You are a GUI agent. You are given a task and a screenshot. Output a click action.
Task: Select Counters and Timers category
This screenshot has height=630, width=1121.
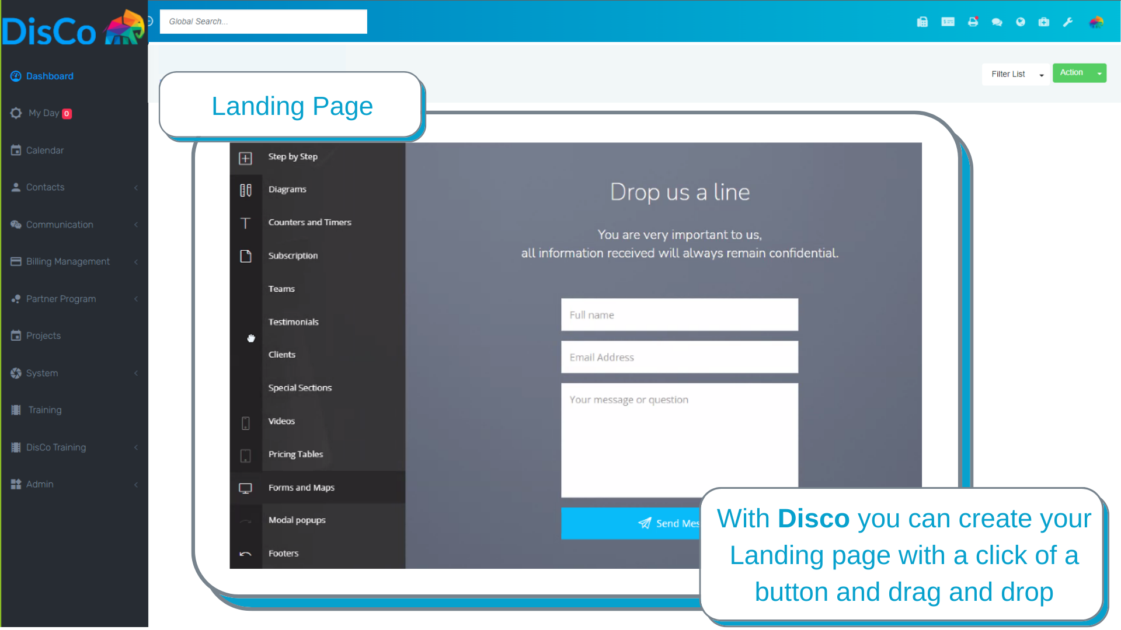(x=310, y=222)
